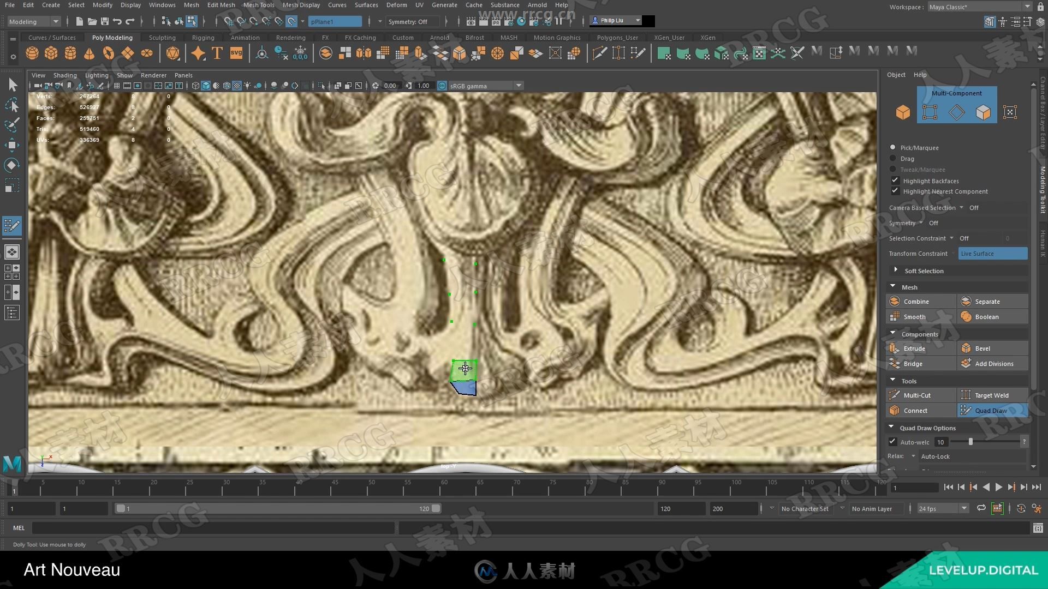Select the Tweak/Marquee radio option
This screenshot has height=589, width=1048.
(893, 169)
